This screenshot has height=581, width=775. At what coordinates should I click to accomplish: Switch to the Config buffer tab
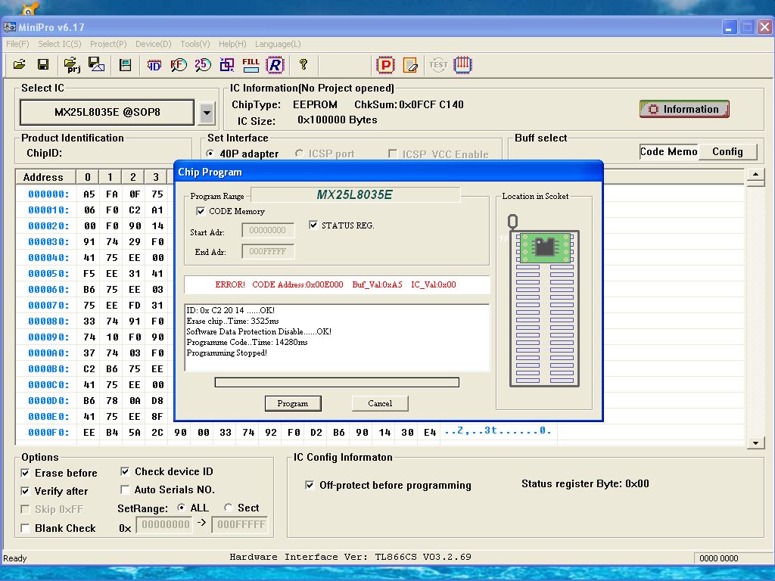727,151
